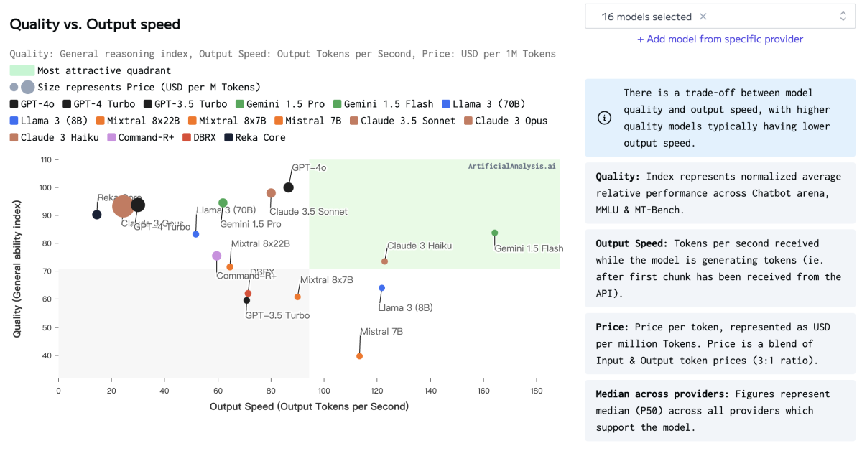Click the info icon beside the trade-off note

pyautogui.click(x=604, y=118)
